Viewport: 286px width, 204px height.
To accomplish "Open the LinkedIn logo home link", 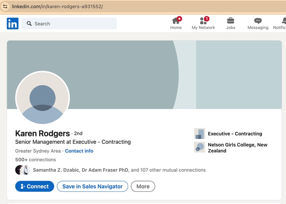I will (13, 23).
